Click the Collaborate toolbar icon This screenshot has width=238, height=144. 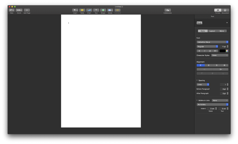(168, 10)
